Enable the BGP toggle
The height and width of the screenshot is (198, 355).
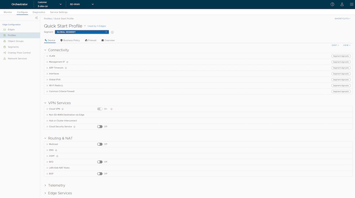pyautogui.click(x=100, y=174)
